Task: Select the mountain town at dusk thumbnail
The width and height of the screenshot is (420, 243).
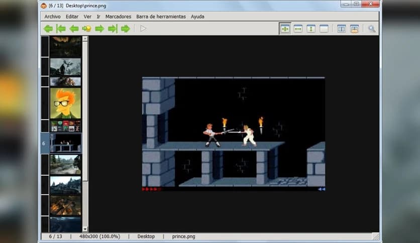Action: [65, 185]
